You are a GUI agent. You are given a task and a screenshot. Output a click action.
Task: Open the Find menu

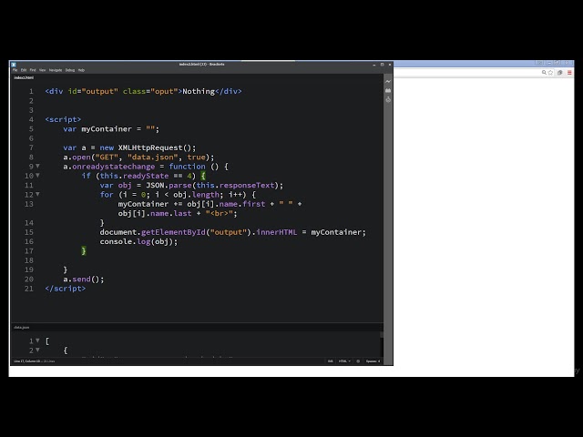click(33, 70)
